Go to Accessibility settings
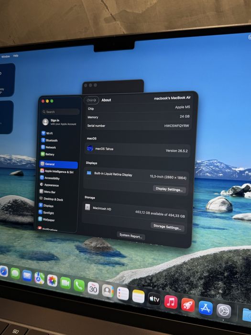 pos(50,178)
